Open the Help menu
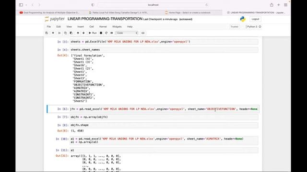 [x=130, y=27]
